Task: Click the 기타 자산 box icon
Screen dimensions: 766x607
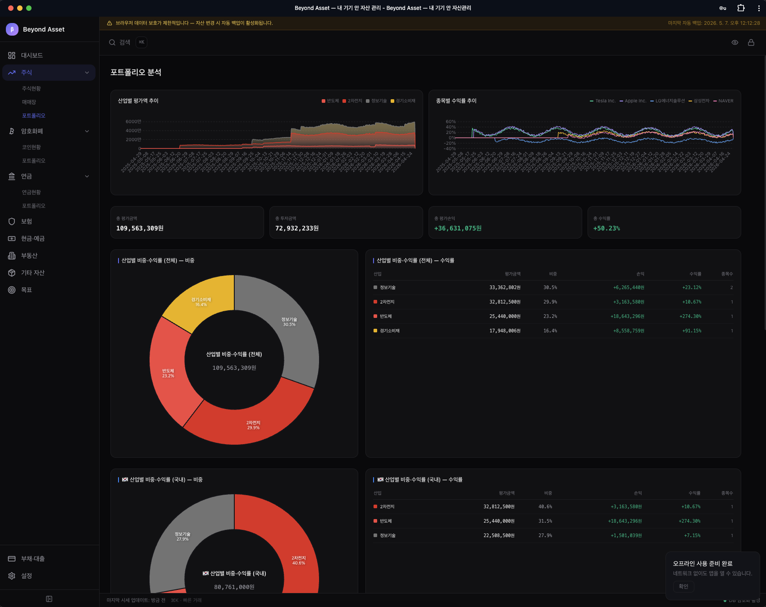Action: pyautogui.click(x=12, y=273)
